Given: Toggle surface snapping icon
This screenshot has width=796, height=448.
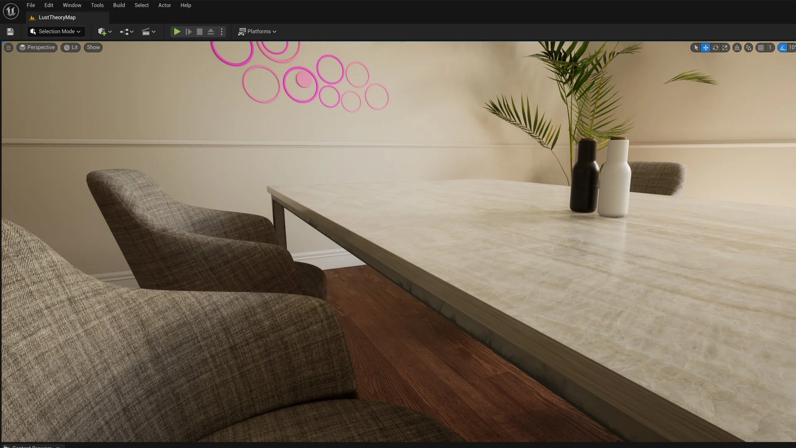Looking at the screenshot, I should coord(748,48).
